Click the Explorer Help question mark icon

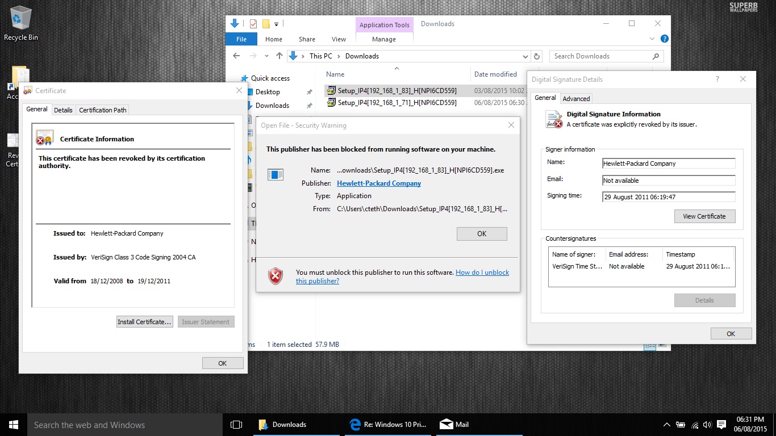(664, 39)
